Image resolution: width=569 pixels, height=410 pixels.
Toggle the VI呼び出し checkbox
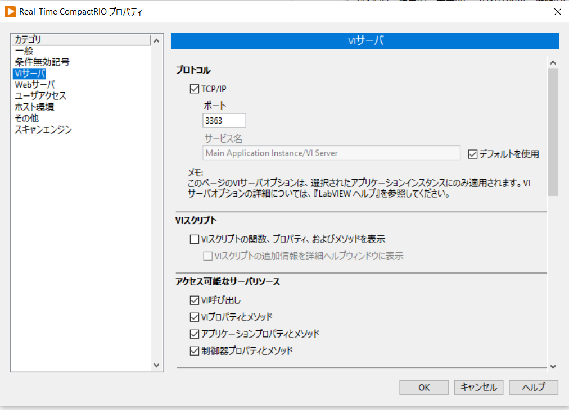coord(194,300)
